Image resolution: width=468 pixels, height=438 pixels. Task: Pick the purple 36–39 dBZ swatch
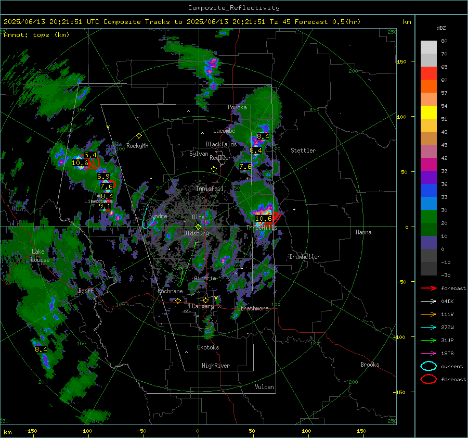(x=428, y=177)
